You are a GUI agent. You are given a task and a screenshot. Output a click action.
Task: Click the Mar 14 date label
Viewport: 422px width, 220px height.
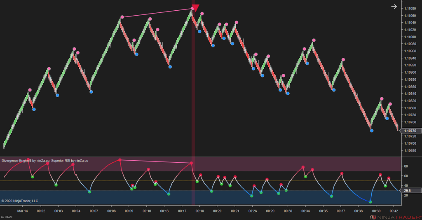point(23,211)
